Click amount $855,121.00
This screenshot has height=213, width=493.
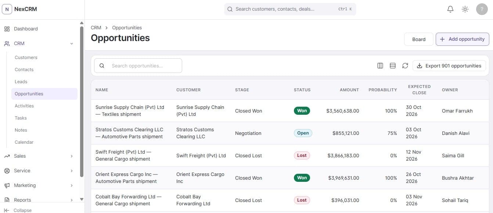coord(346,133)
